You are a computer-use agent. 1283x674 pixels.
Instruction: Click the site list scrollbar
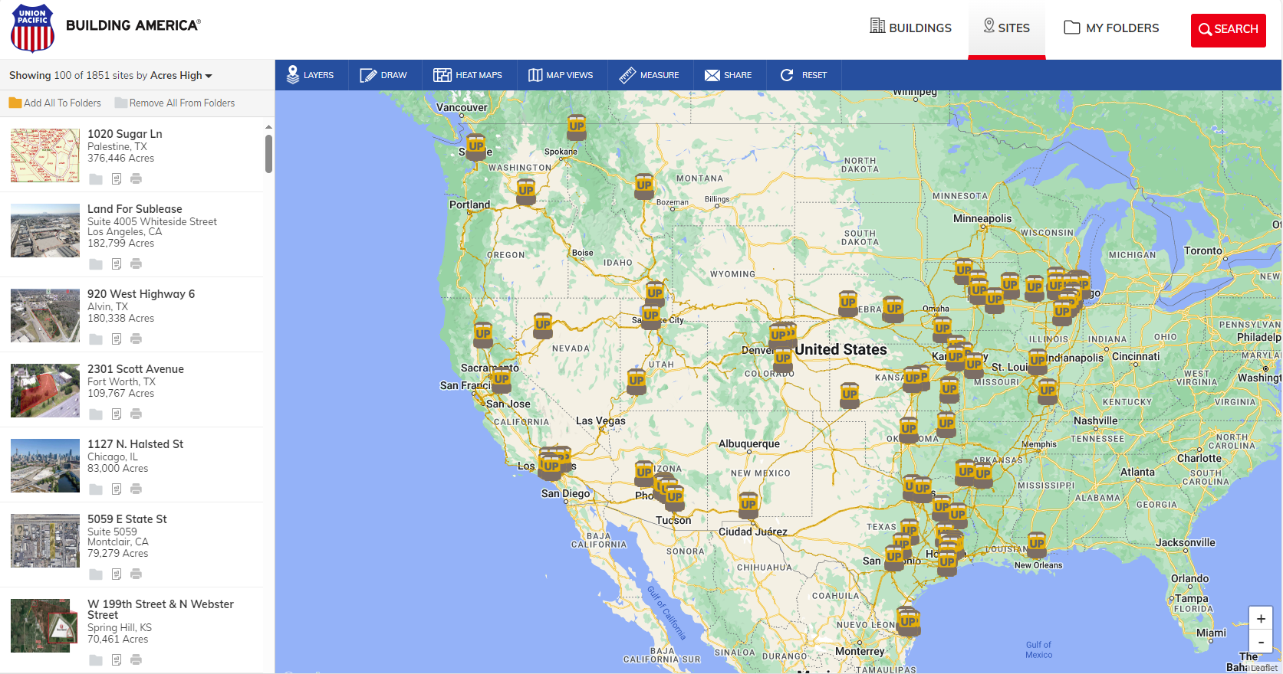(x=268, y=154)
